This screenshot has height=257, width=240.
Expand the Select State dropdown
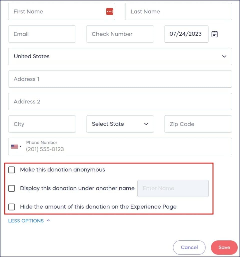click(x=146, y=124)
